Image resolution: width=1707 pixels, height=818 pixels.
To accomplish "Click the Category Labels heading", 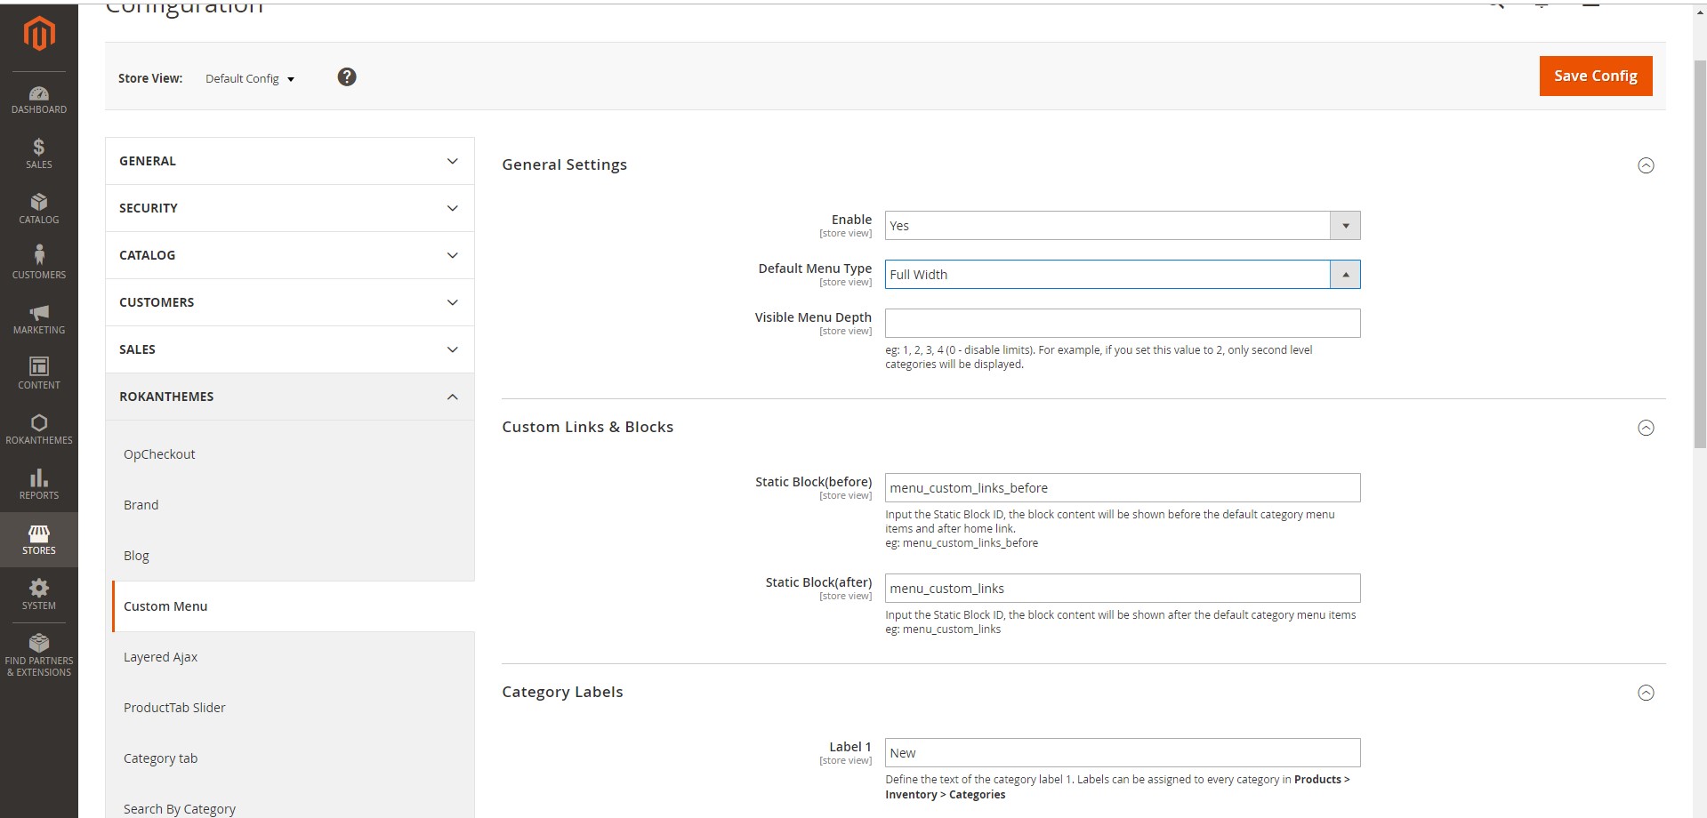I will coord(562,692).
